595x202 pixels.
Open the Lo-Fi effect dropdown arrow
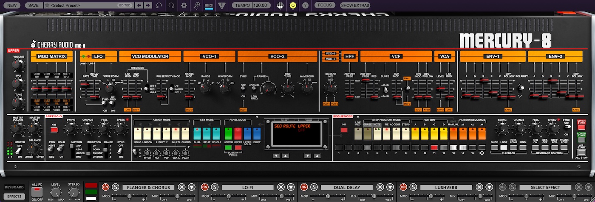point(291,187)
